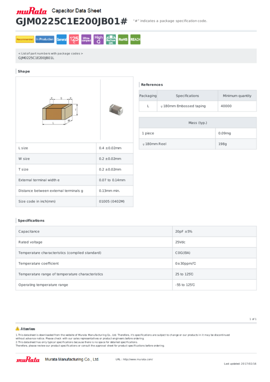Click the Attention warning triangle icon
The width and height of the screenshot is (270, 382).
click(18, 329)
